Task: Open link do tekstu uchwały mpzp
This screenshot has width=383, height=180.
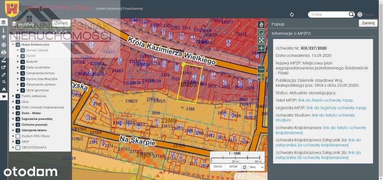Action: click(326, 100)
